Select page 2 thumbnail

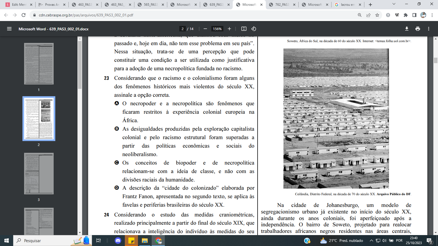[39, 119]
